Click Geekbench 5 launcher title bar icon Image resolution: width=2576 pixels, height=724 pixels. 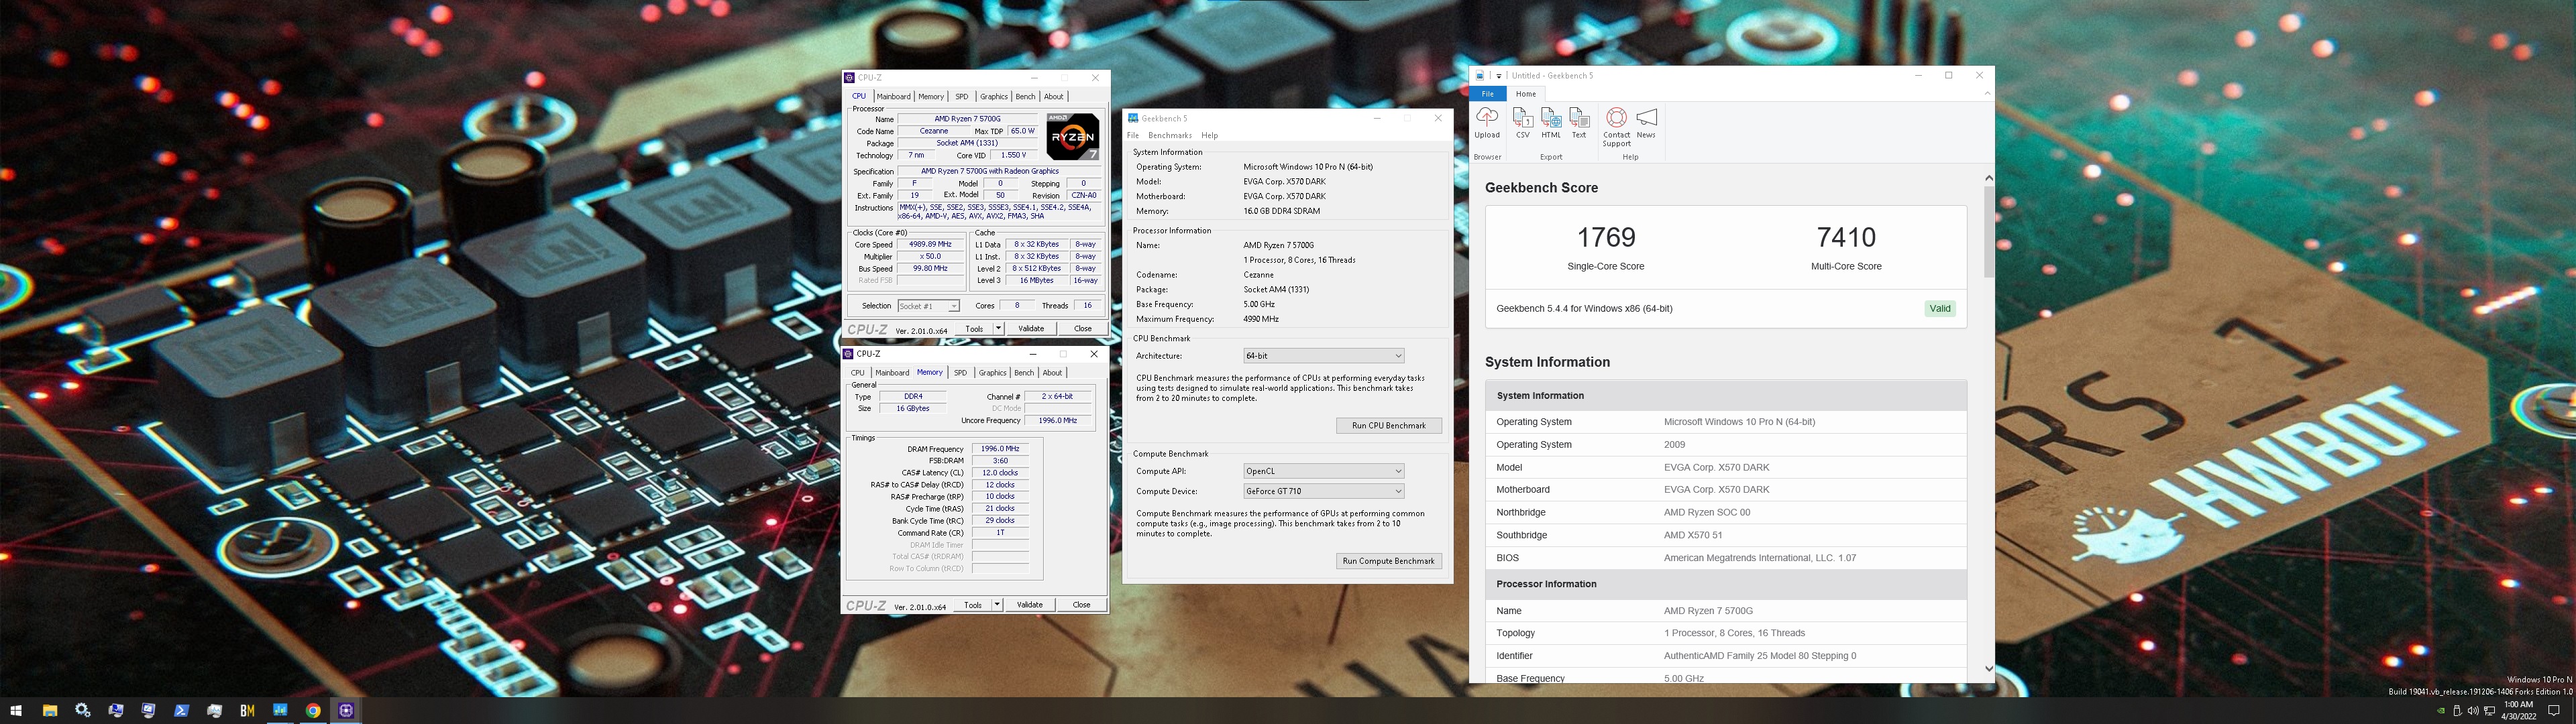[x=1133, y=118]
